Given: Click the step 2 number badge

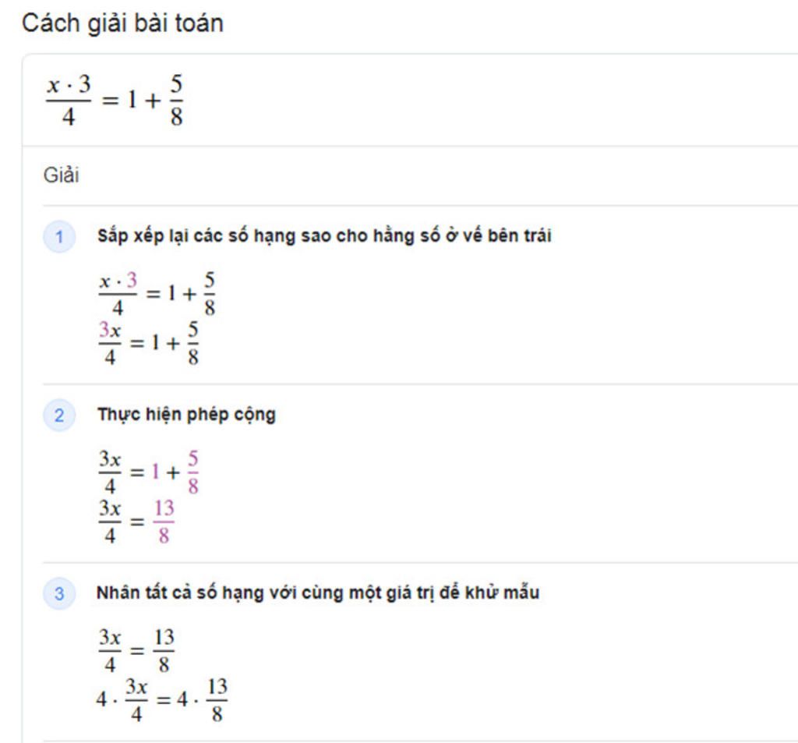Looking at the screenshot, I should [x=59, y=416].
